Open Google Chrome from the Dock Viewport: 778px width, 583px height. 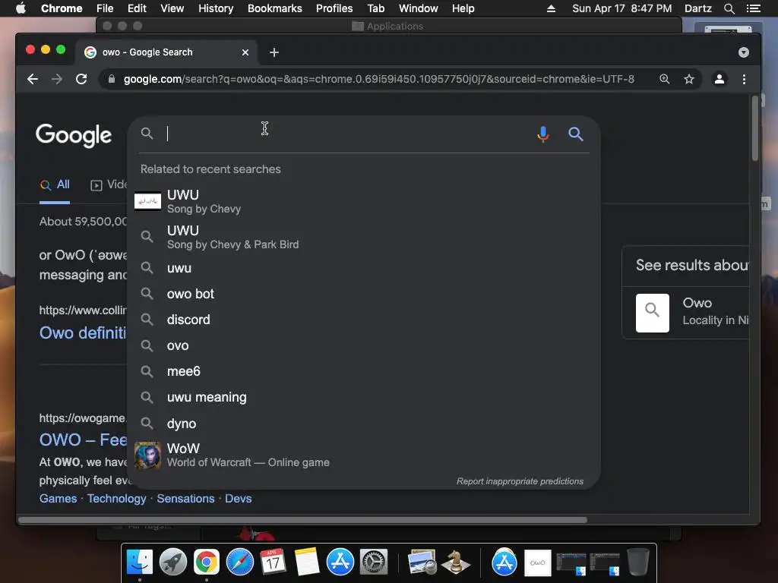(x=207, y=563)
